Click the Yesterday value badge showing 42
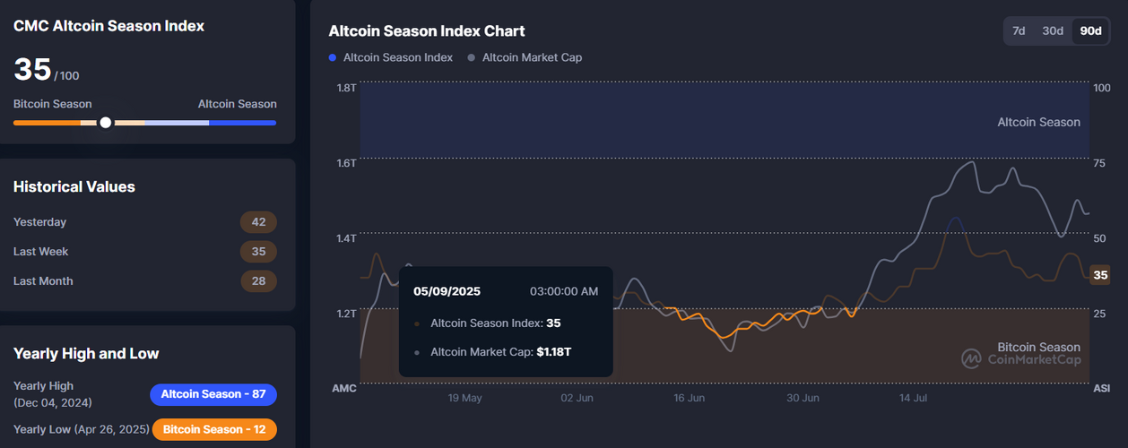Viewport: 1128px width, 448px height. (258, 222)
